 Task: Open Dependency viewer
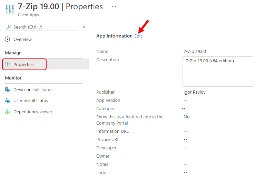pos(33,112)
